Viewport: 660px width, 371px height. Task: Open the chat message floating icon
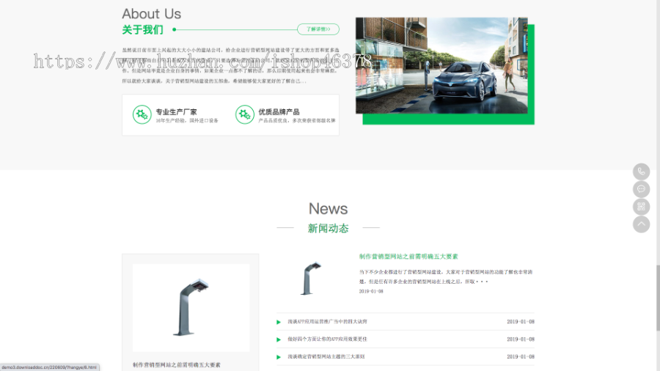(x=641, y=189)
